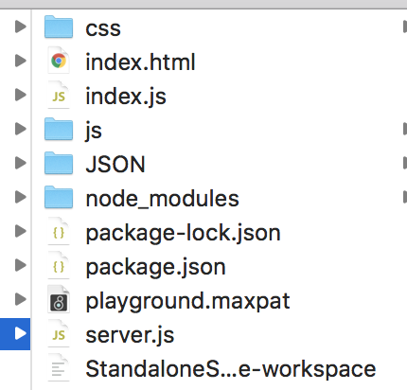Click the node_modules folder icon
Viewport: 407px width, 390px height.
[59, 197]
